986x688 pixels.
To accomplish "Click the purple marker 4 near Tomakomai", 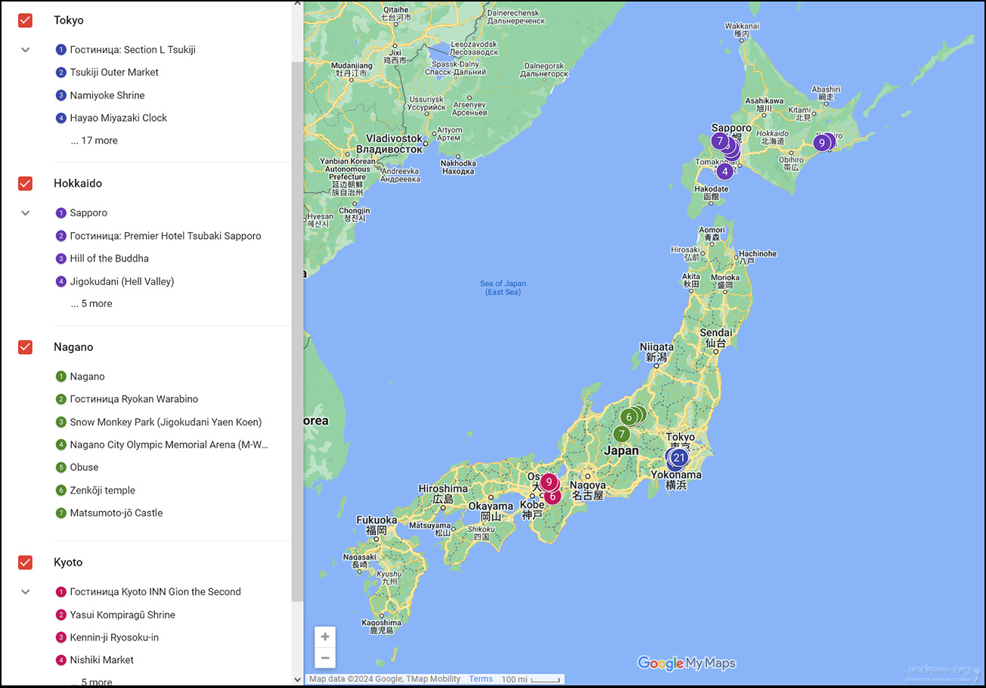I will (x=724, y=172).
